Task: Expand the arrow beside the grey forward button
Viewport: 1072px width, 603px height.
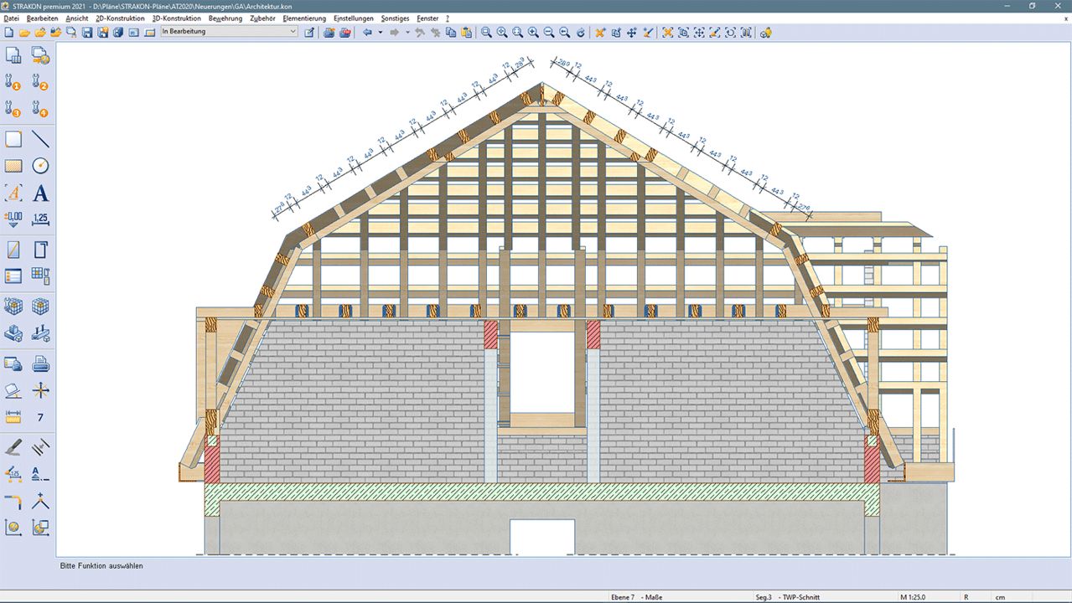Action: click(x=407, y=33)
